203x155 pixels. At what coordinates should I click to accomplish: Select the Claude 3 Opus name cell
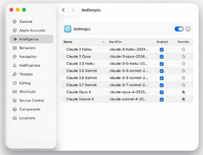pos(79,56)
